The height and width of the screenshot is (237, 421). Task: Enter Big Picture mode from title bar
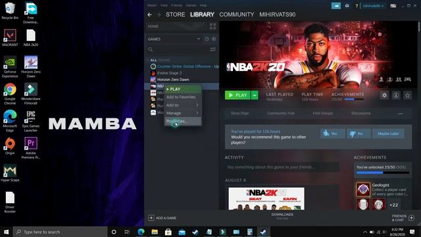(x=393, y=6)
